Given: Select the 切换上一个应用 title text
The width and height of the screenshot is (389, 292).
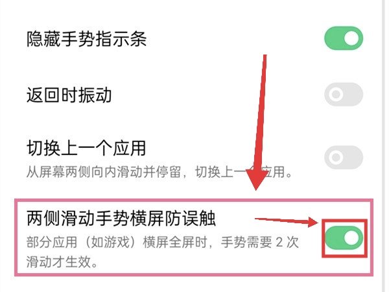Looking at the screenshot, I should point(86,148).
